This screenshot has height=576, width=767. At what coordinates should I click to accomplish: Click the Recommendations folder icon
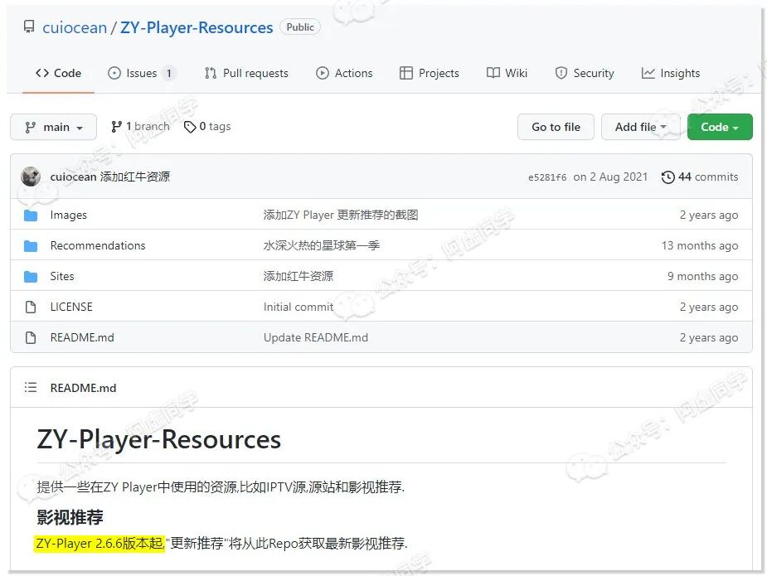(x=31, y=246)
